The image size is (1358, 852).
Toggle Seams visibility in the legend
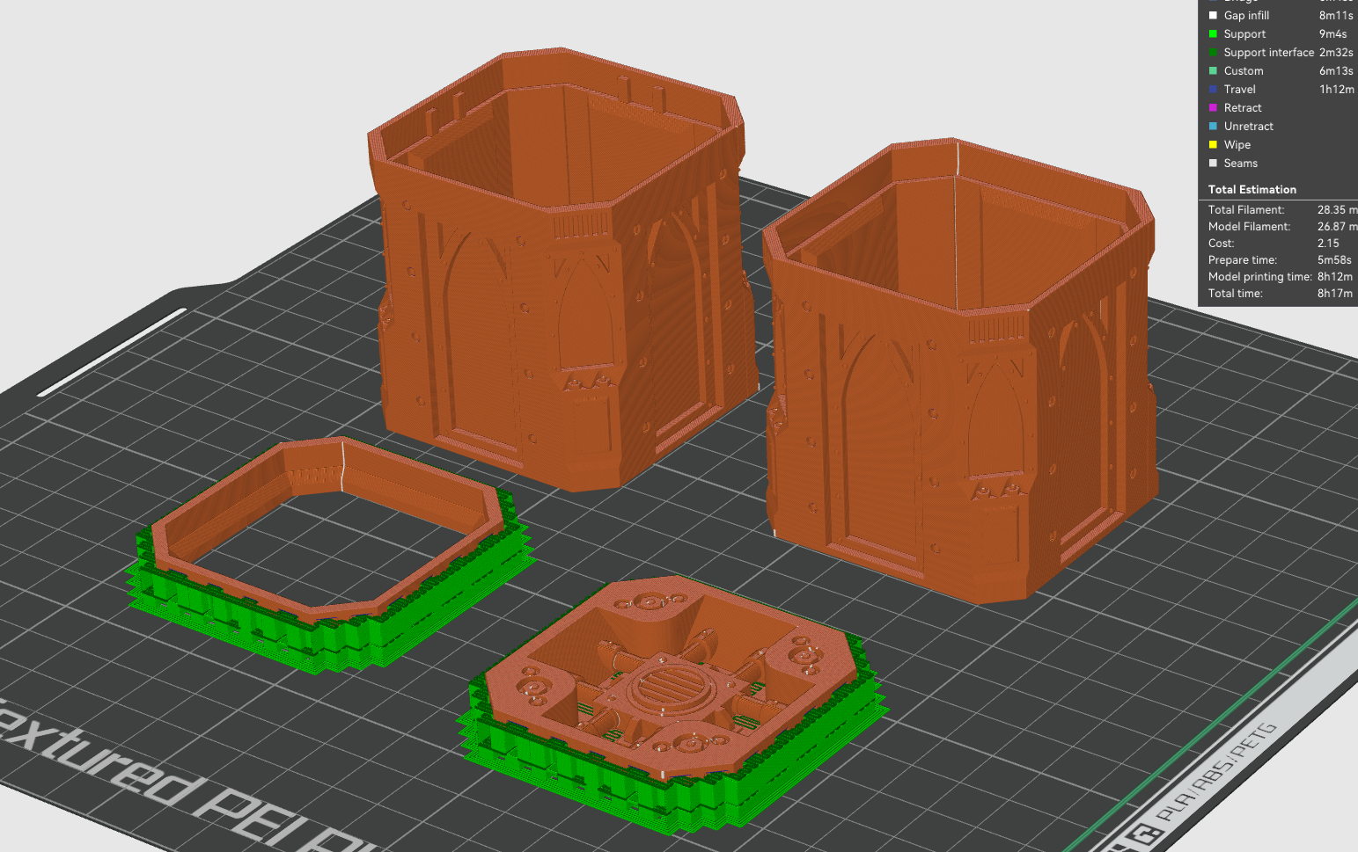click(x=1240, y=164)
